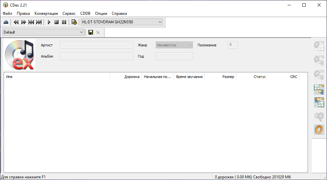
Task: Expand the Default profile dropdown
Action: 81,32
